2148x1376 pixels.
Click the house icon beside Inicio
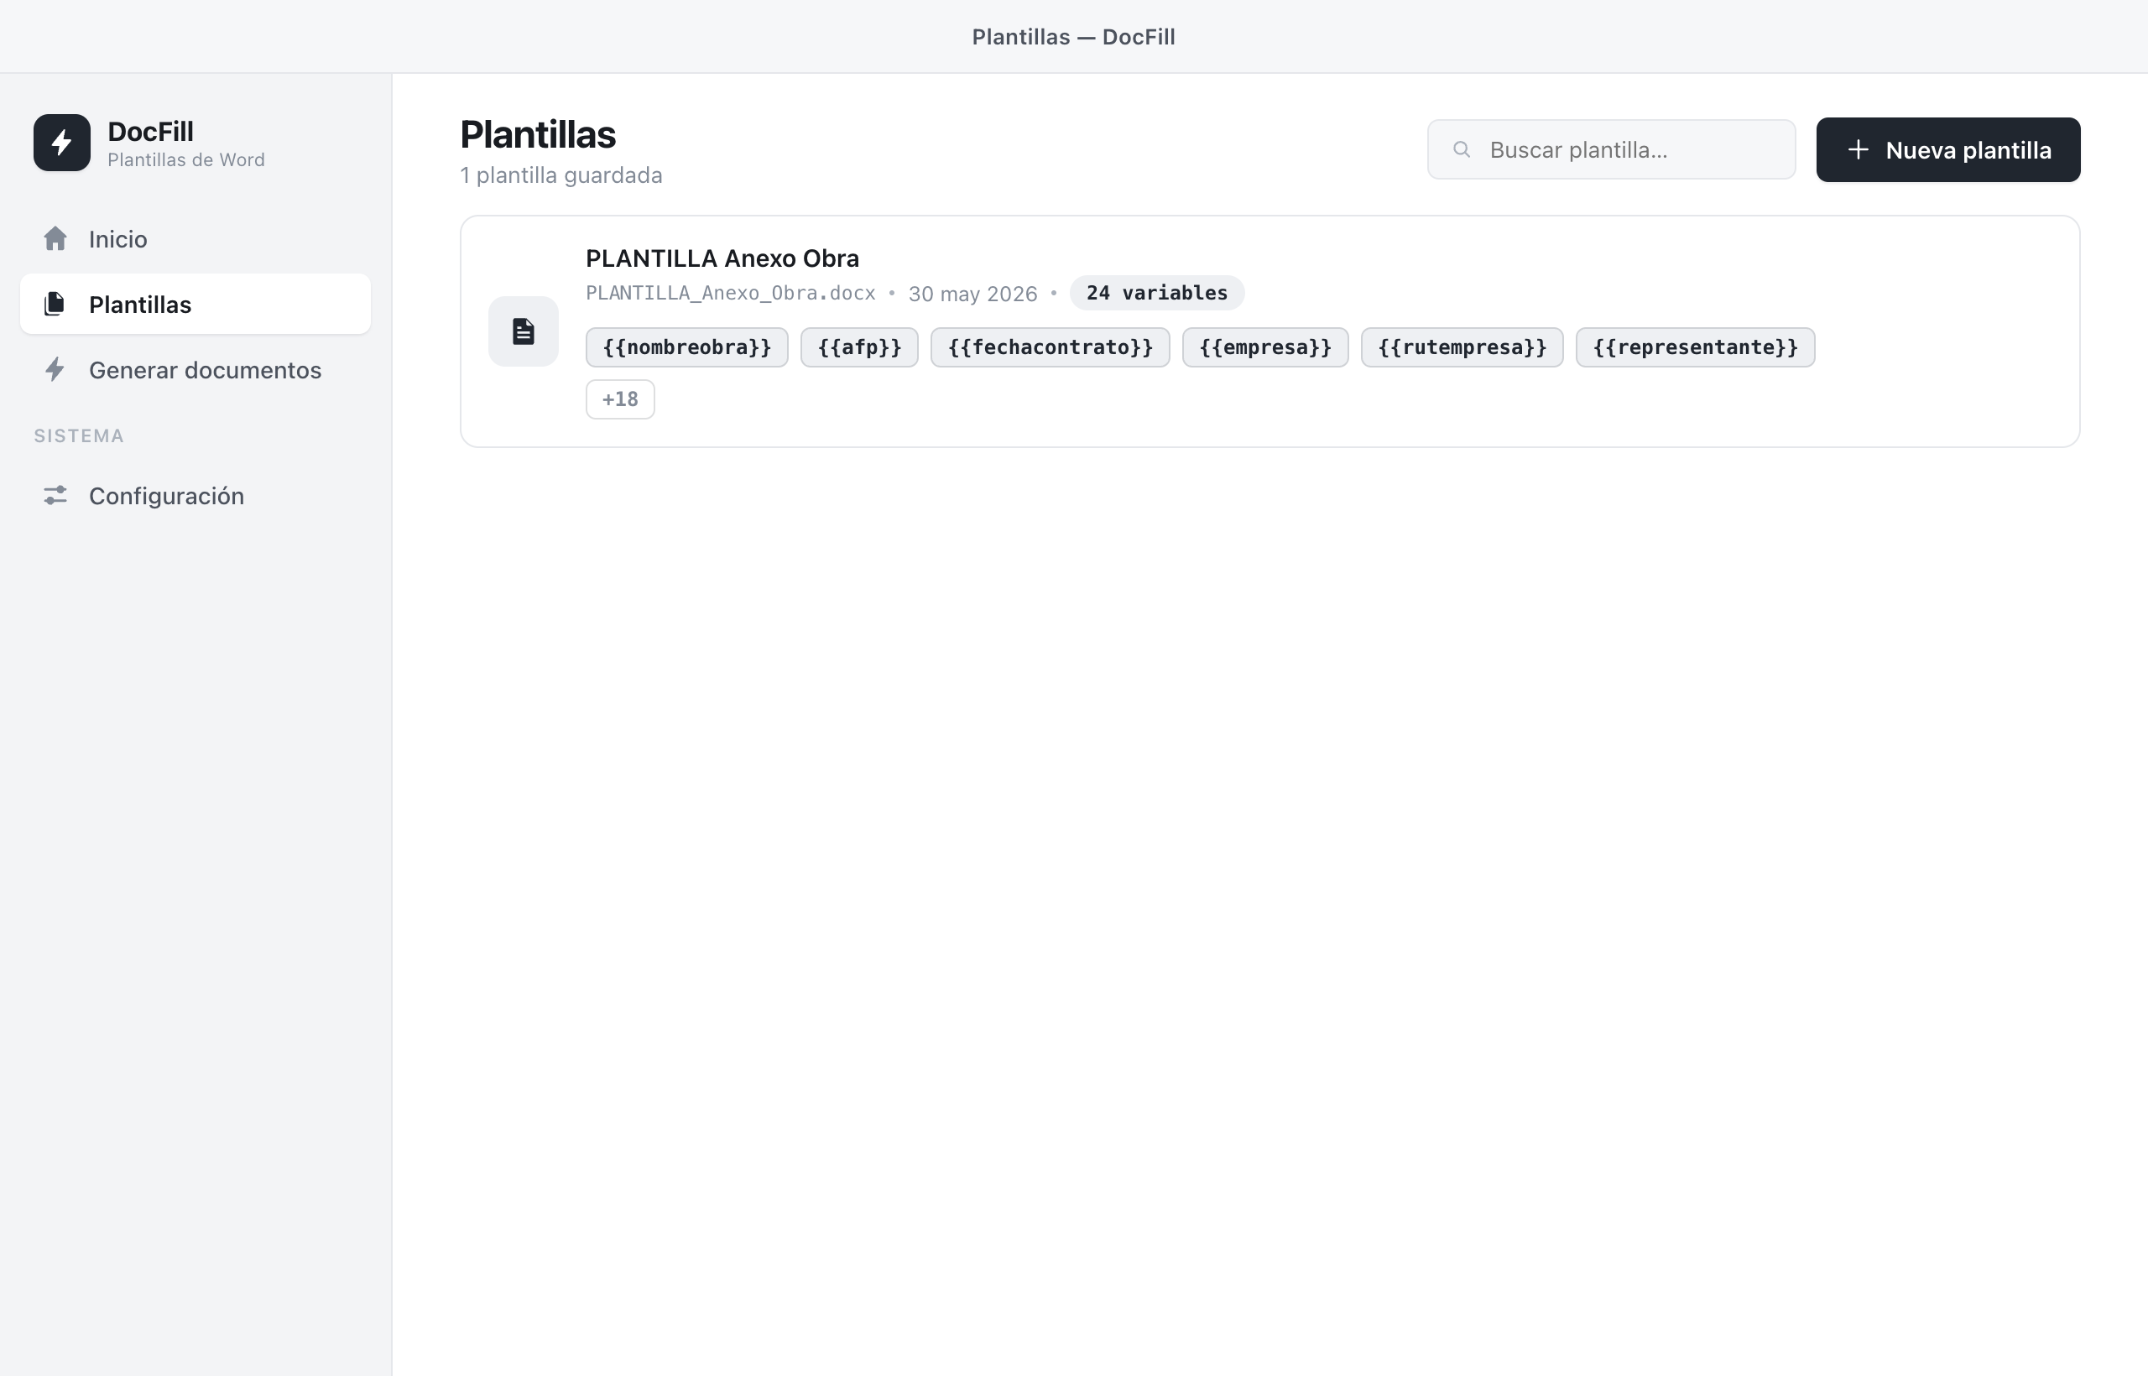(x=55, y=238)
